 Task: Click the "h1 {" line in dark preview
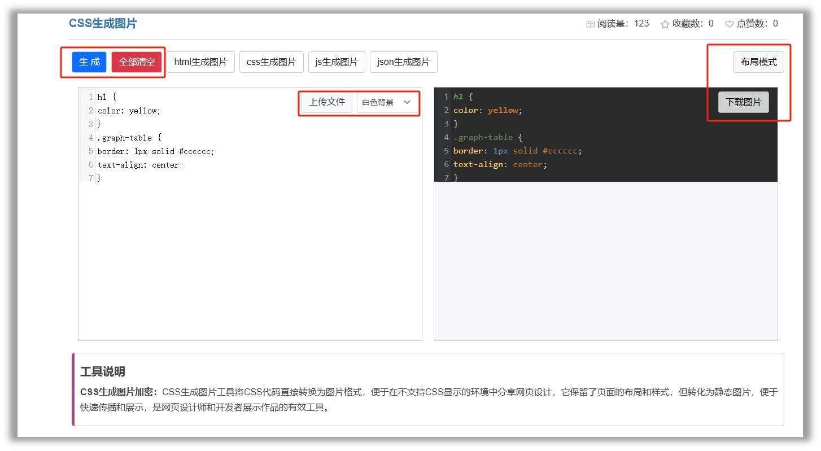[x=463, y=97]
